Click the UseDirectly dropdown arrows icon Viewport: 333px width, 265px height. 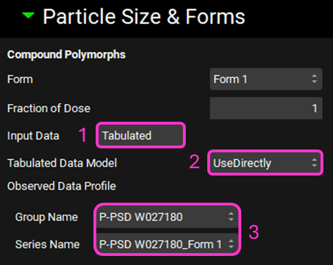pos(314,163)
